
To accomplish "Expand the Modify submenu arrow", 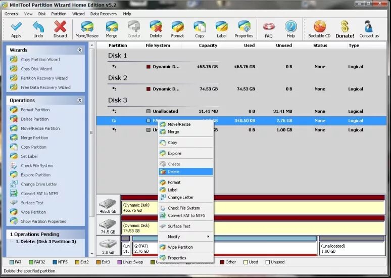I will tap(208, 237).
